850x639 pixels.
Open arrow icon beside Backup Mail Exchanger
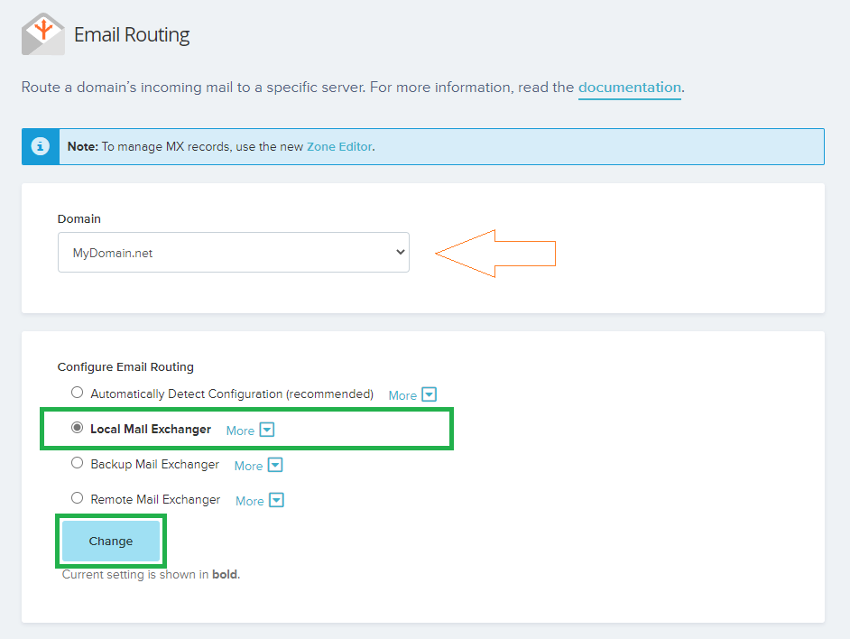[x=275, y=466]
